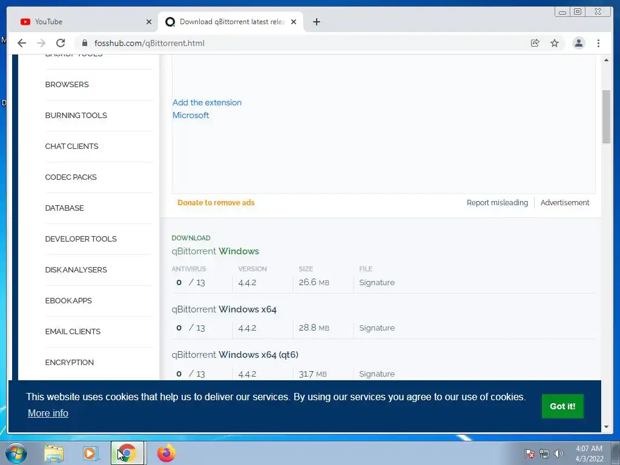Click the 28.8 MB size value
Screen dimensions: 620x465
click(314, 328)
